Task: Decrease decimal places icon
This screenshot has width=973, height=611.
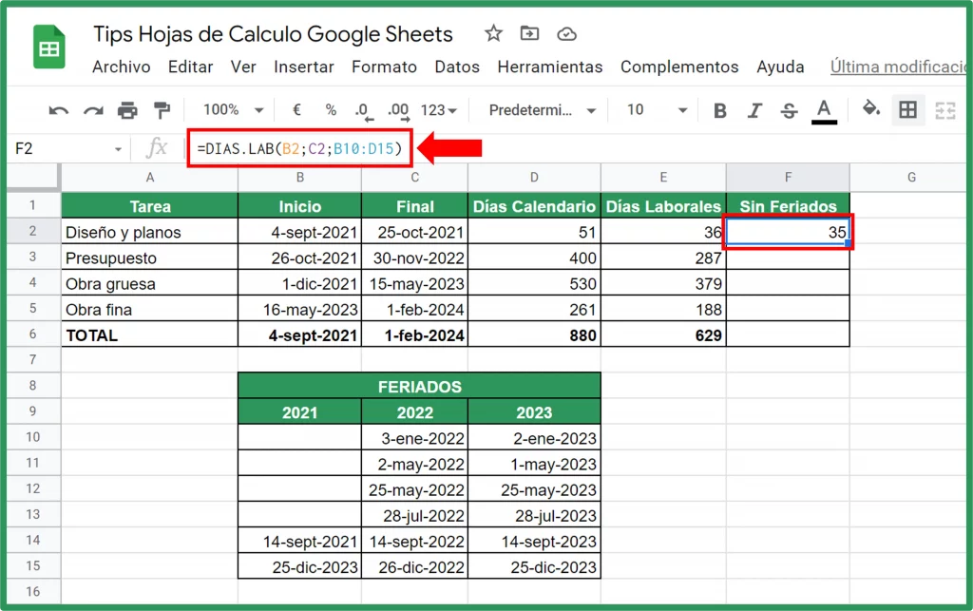Action: coord(362,110)
